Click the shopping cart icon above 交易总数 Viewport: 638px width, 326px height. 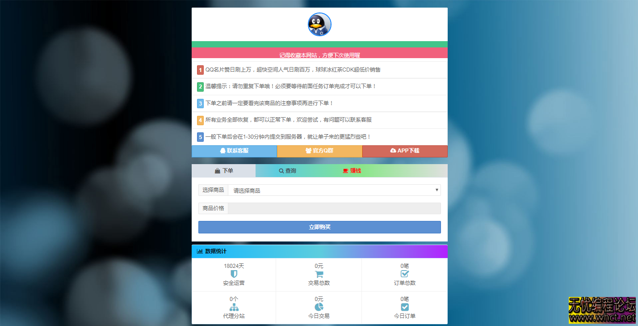pos(319,274)
